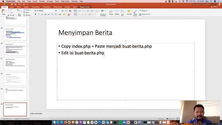Click the bullets list button
The width and height of the screenshot is (222, 125).
click(75, 11)
